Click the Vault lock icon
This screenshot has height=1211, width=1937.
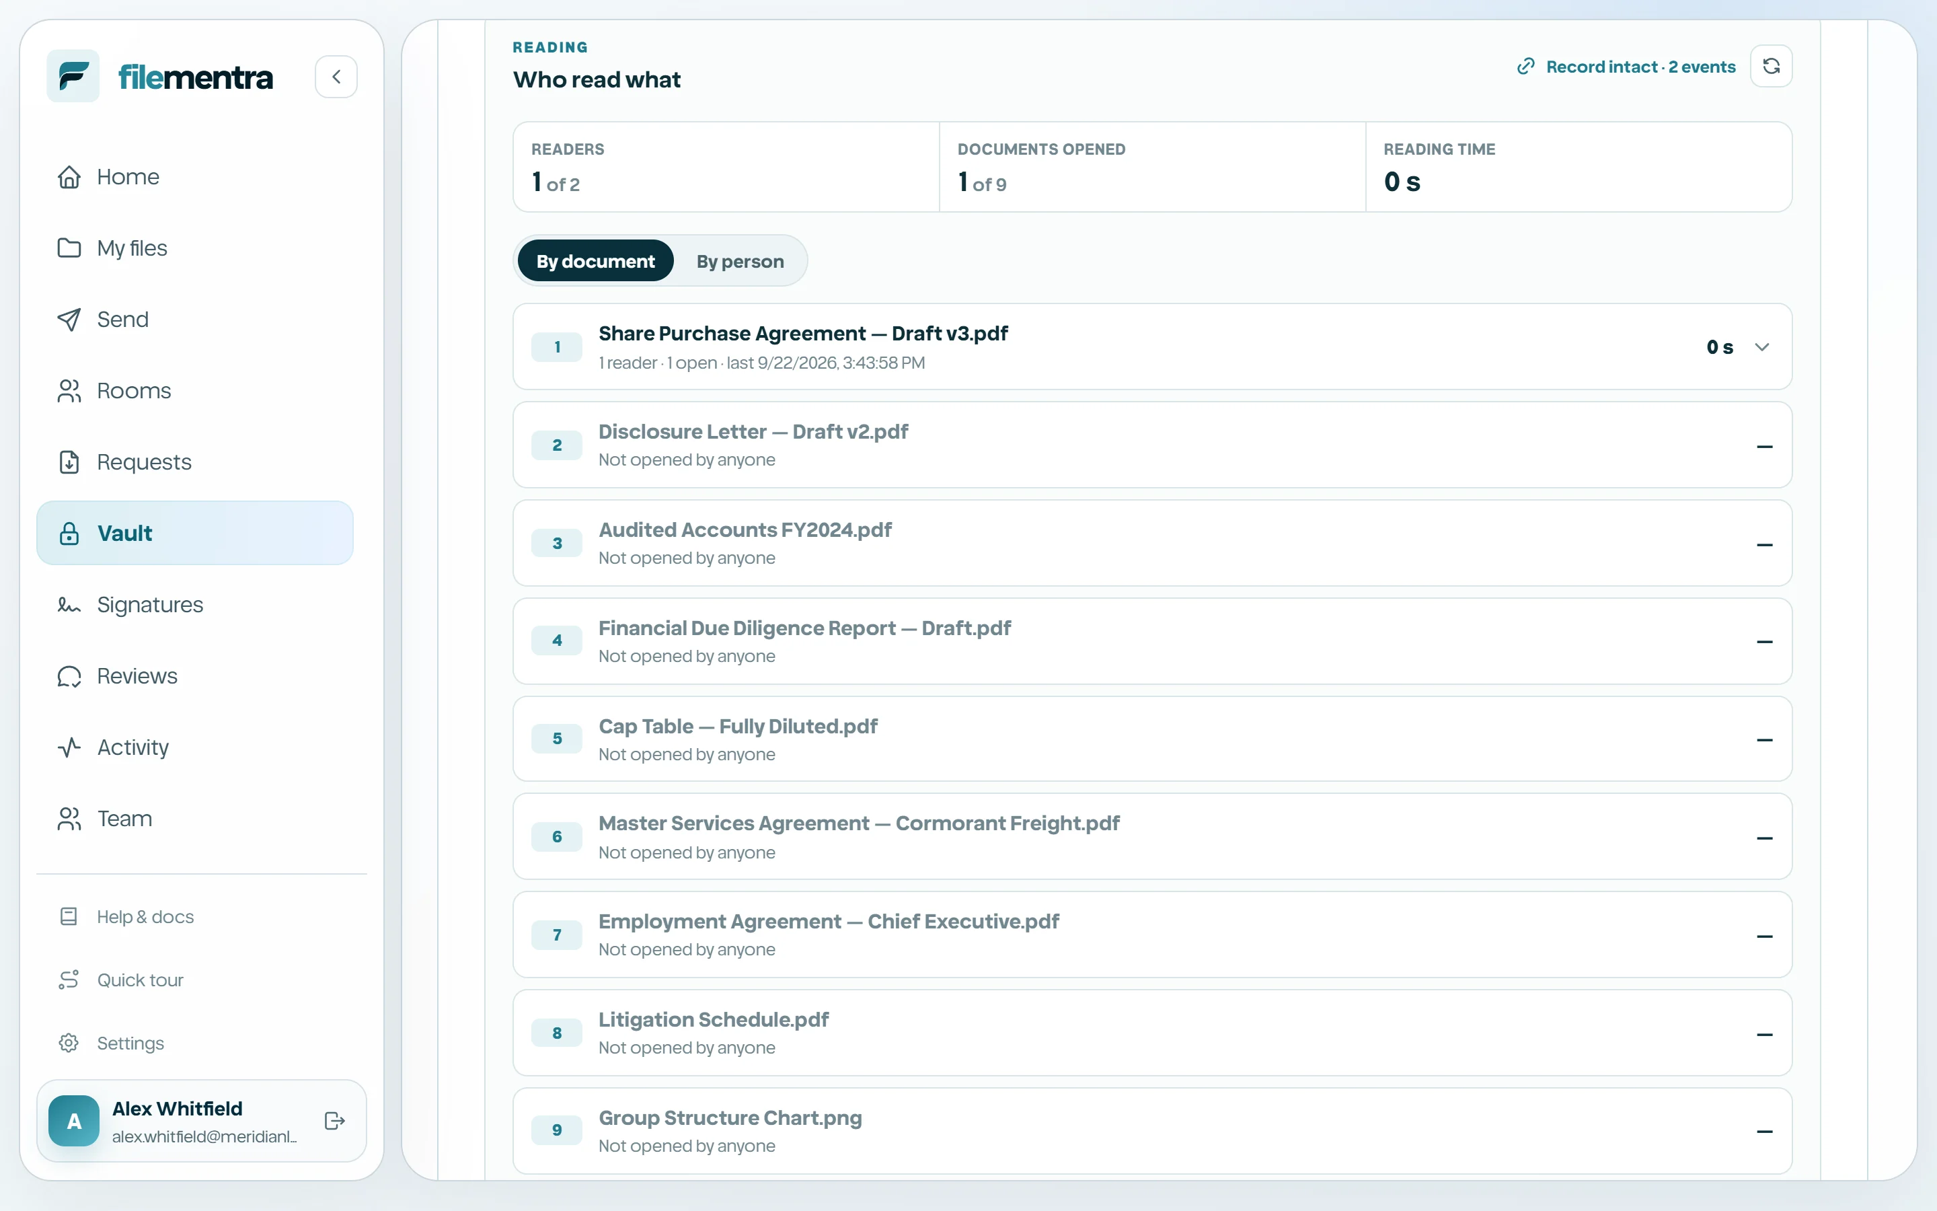[x=69, y=534]
